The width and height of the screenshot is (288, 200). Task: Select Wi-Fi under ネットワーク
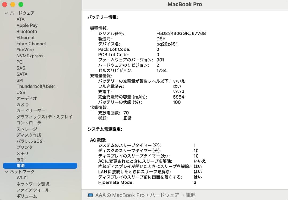[23, 178]
